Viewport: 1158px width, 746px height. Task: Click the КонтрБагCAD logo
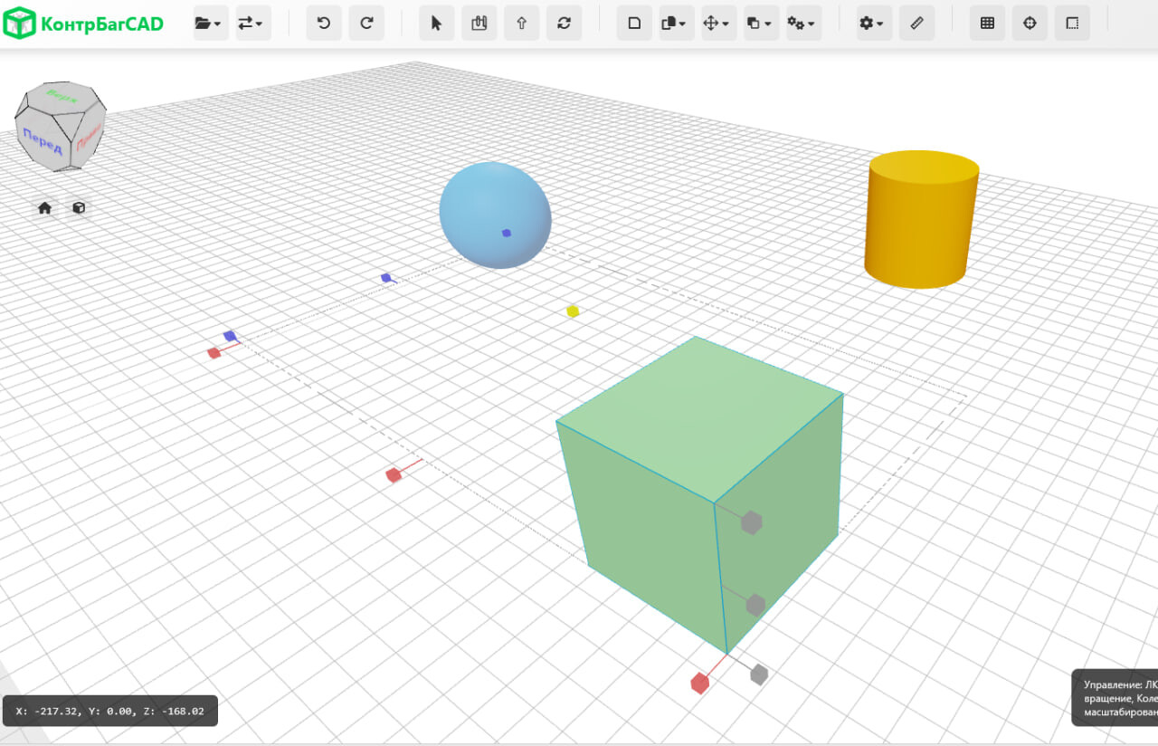83,24
